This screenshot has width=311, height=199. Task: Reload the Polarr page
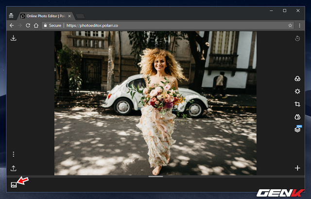coord(28,25)
